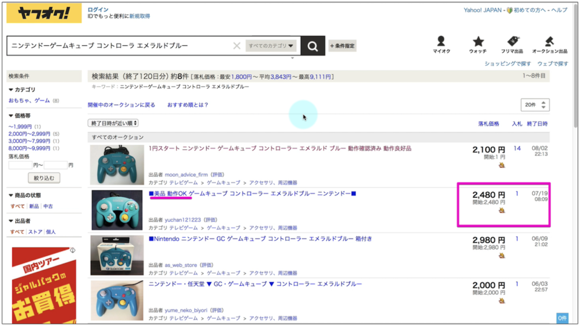Open the 終了日時が近い順 sort dropdown

point(113,123)
